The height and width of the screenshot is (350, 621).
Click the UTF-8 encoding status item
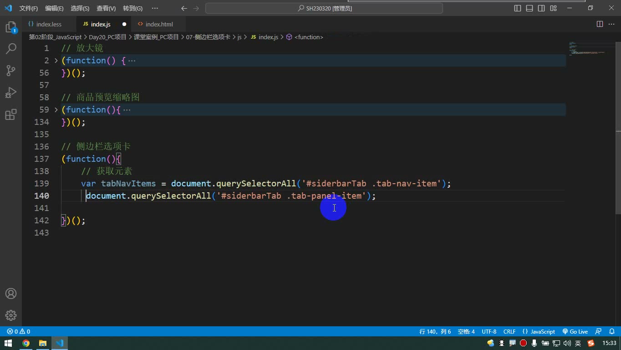coord(489,331)
